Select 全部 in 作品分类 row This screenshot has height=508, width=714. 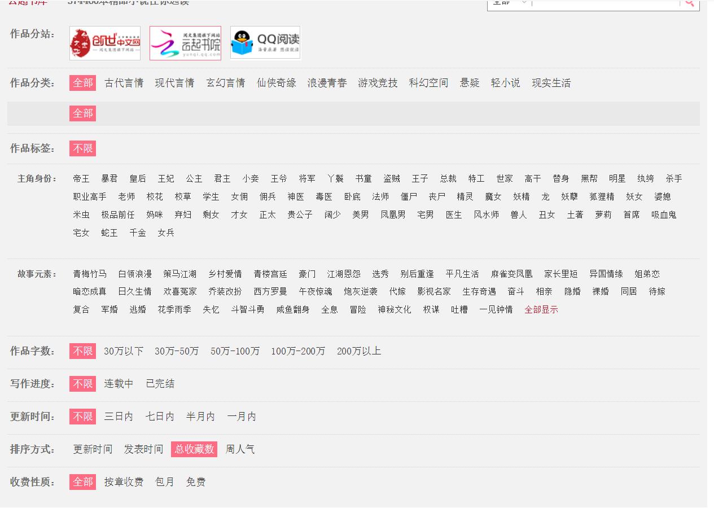pyautogui.click(x=83, y=83)
